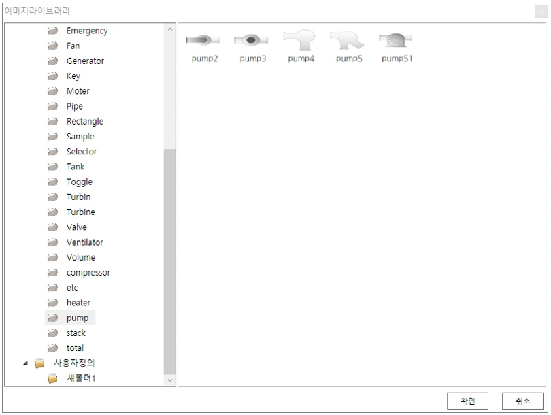
Task: Open the heater category label
Action: pyautogui.click(x=78, y=303)
